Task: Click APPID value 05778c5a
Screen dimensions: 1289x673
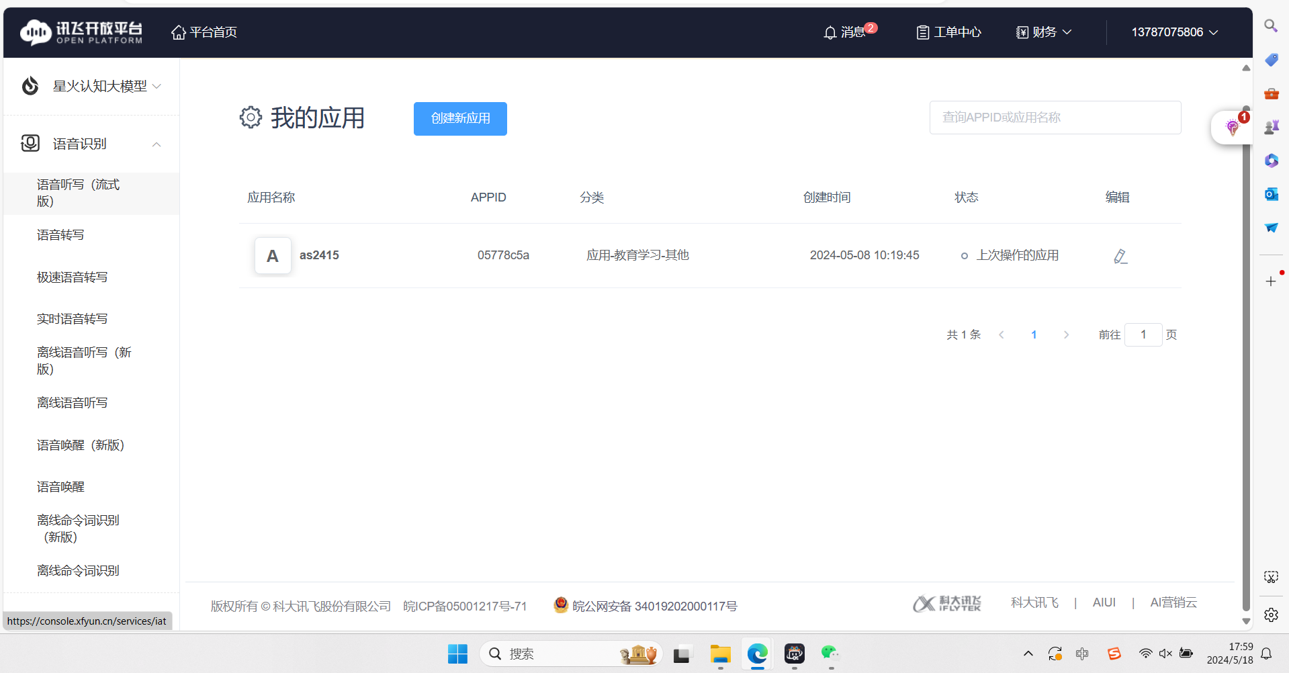Action: (x=503, y=255)
